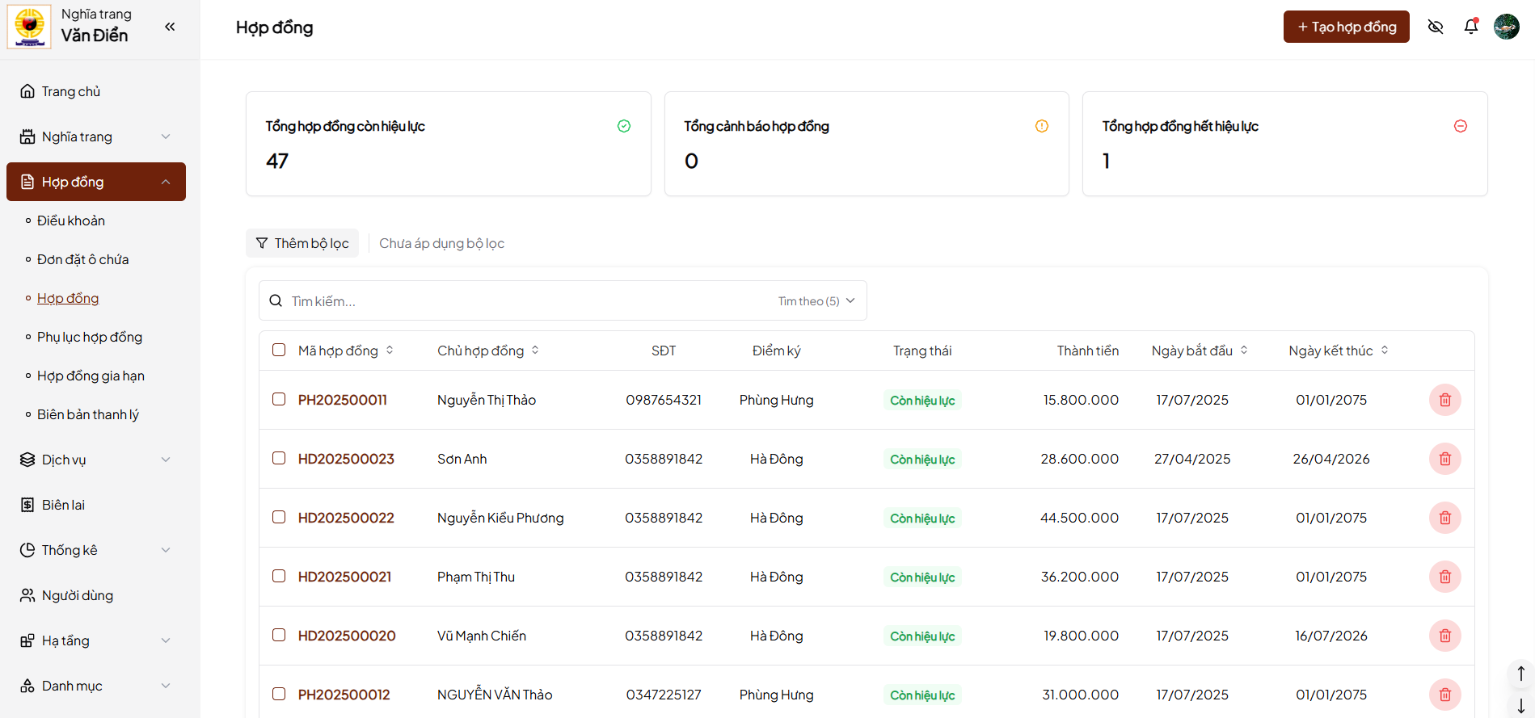Click Thêm bộ lọc filter button
Image resolution: width=1535 pixels, height=718 pixels.
(302, 243)
